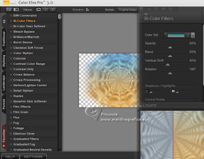Star the Film Effects filter
The height and width of the screenshot is (159, 204).
11,107
